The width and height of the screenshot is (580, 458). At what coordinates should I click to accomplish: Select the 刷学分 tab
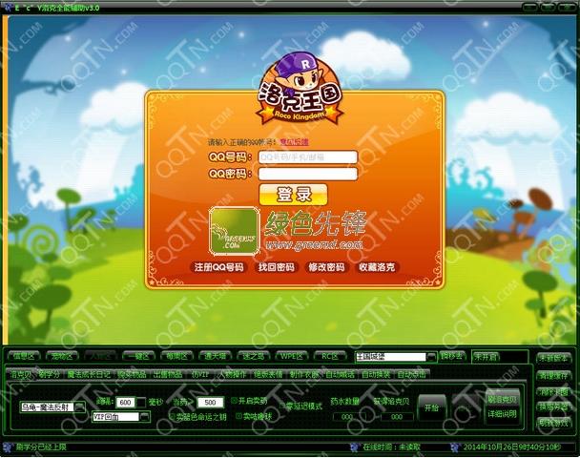[50, 374]
